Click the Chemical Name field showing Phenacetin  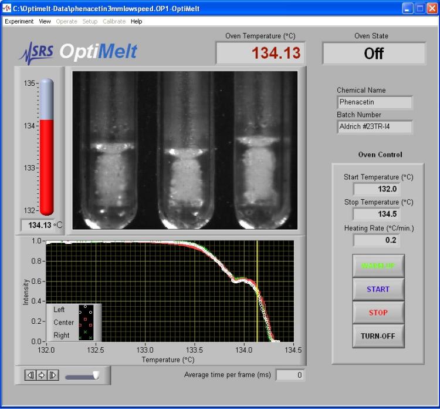pos(374,102)
